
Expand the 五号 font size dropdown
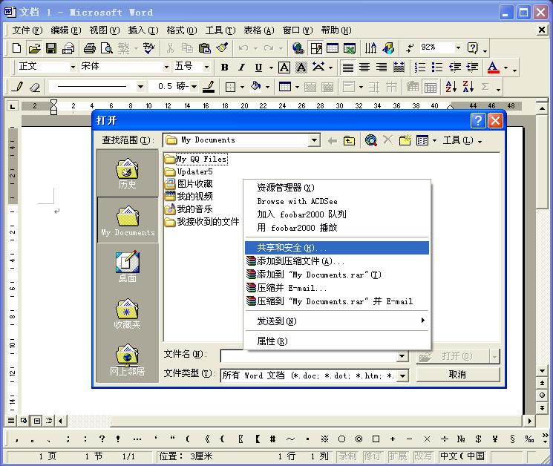point(206,67)
